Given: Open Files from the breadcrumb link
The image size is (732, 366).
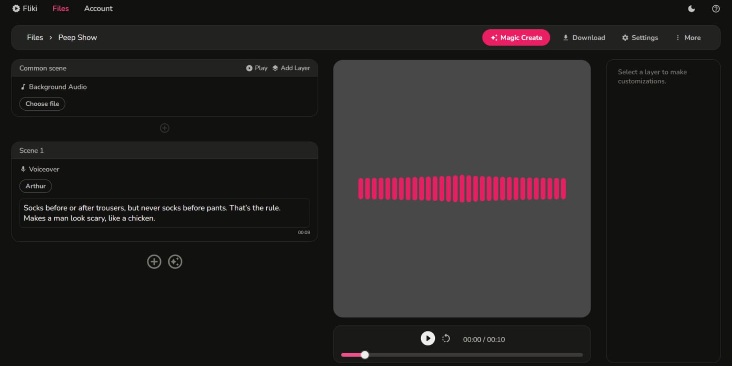Looking at the screenshot, I should pyautogui.click(x=35, y=37).
